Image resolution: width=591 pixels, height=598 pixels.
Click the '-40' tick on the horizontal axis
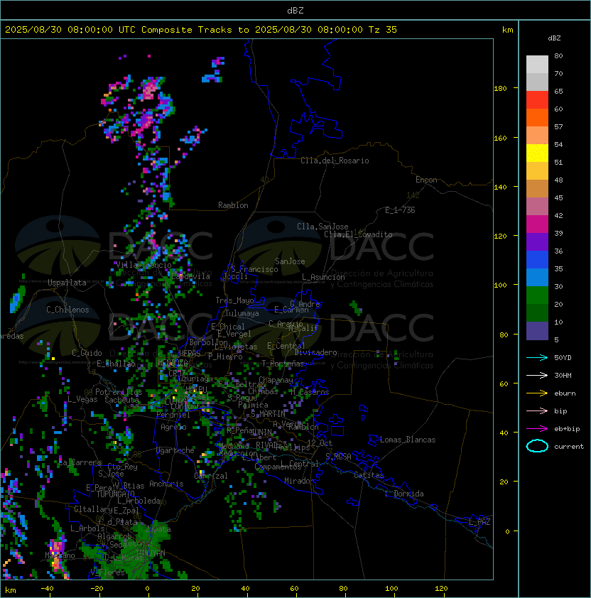coord(47,589)
